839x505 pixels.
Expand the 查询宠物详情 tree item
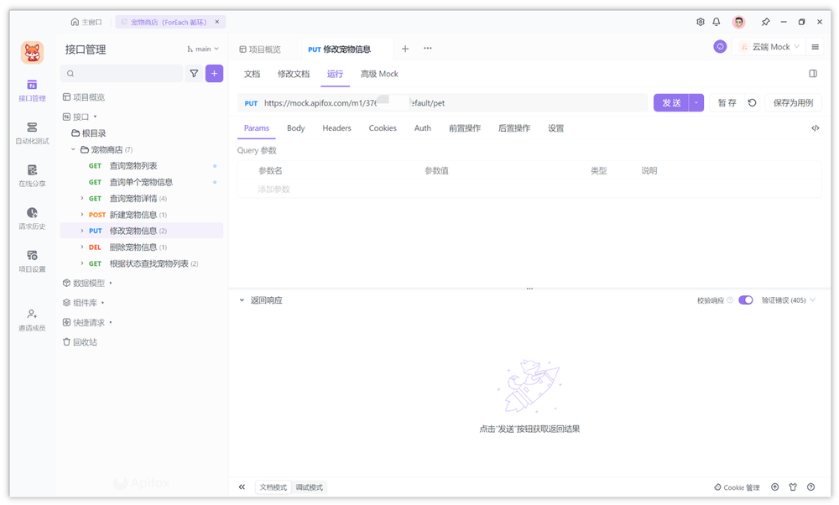(82, 199)
